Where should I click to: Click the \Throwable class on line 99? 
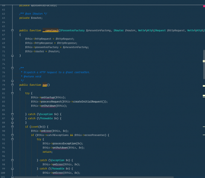[57, 169]
